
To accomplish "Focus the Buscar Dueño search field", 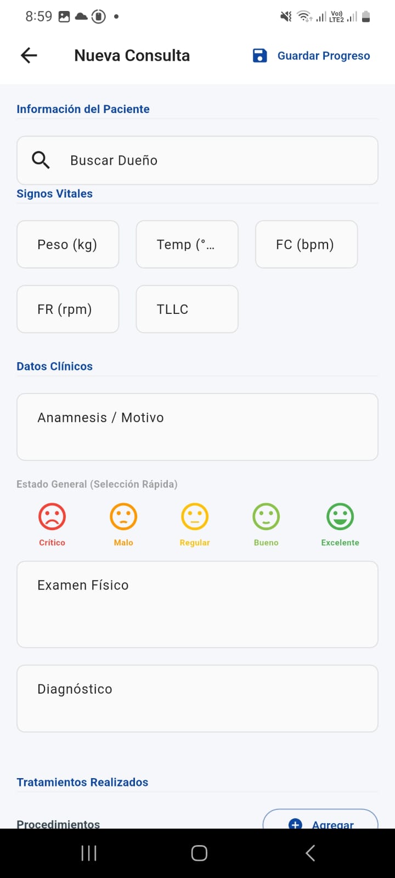I will click(x=208, y=160).
